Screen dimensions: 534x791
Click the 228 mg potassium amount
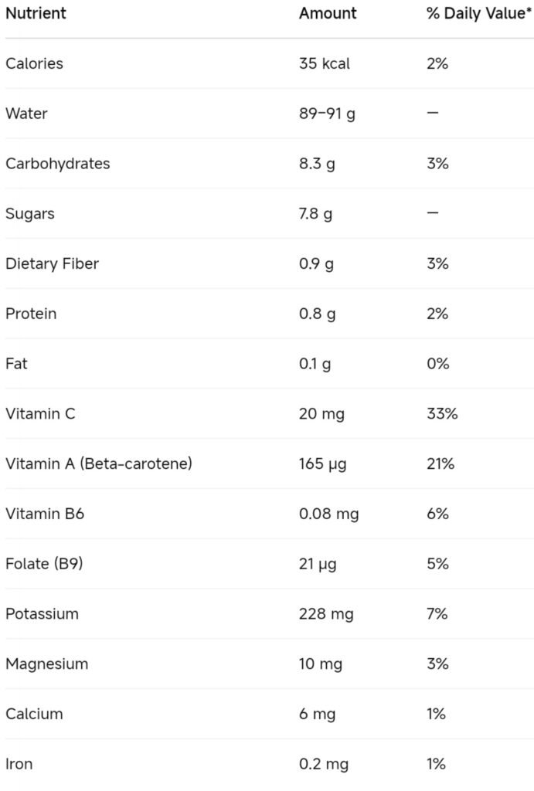pos(326,614)
